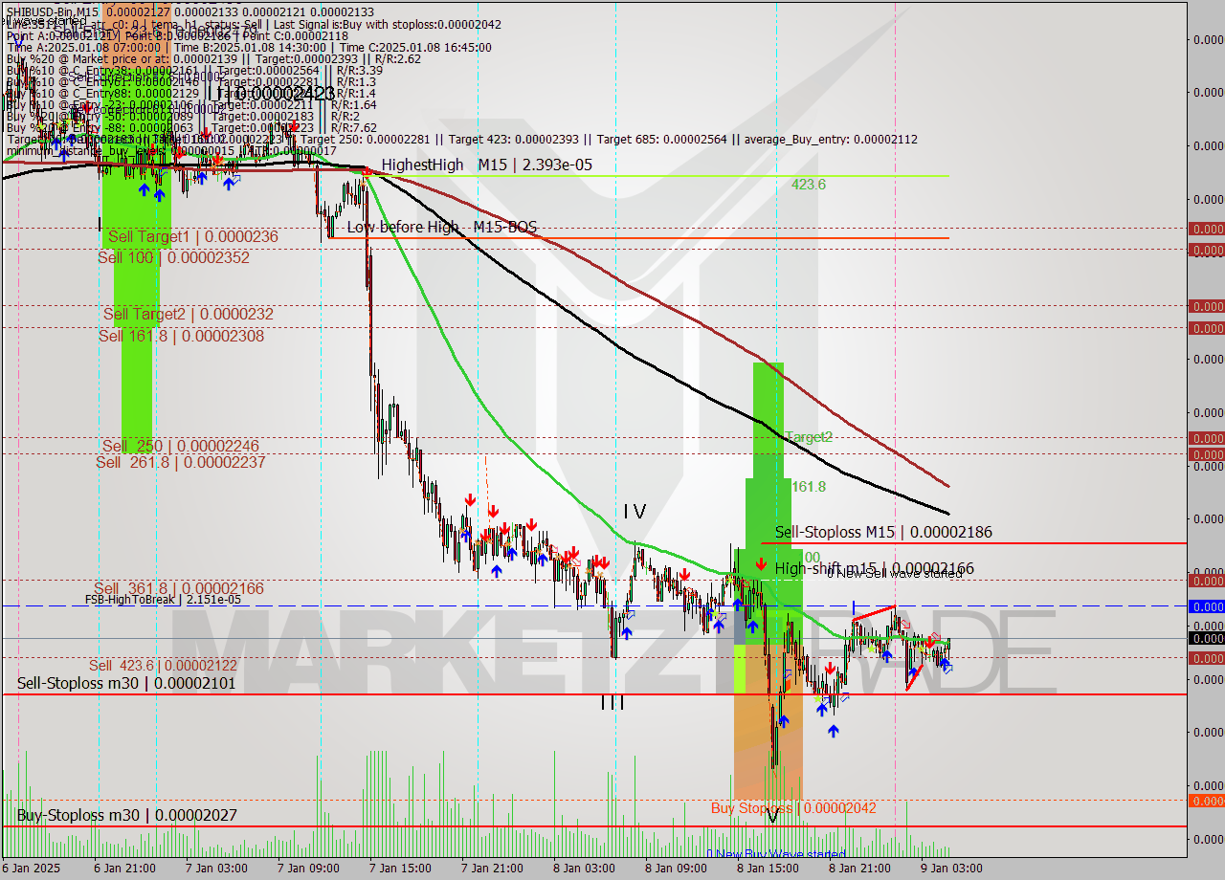1225x880 pixels.
Task: Click the 0 New Buy Wave started text
Action: coord(776,853)
